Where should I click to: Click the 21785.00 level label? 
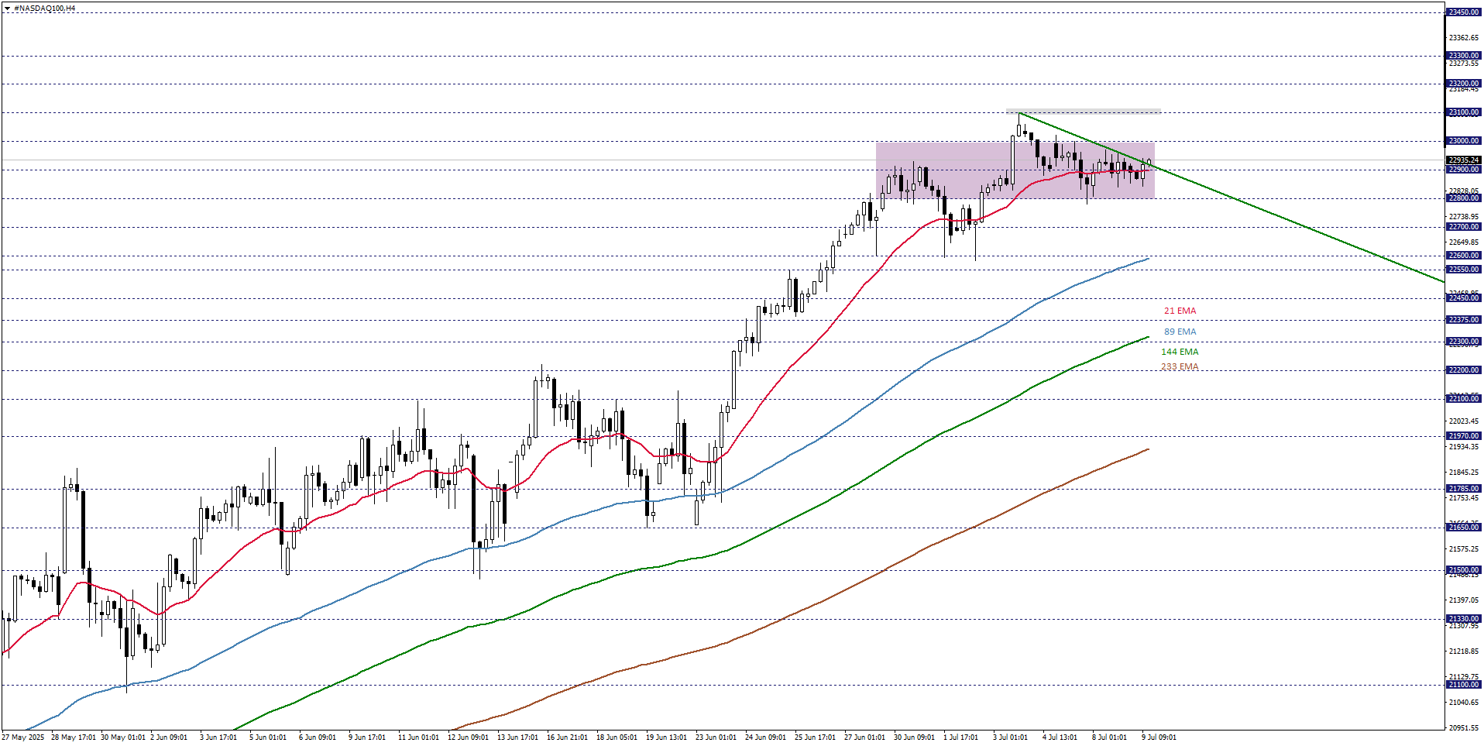pyautogui.click(x=1464, y=489)
